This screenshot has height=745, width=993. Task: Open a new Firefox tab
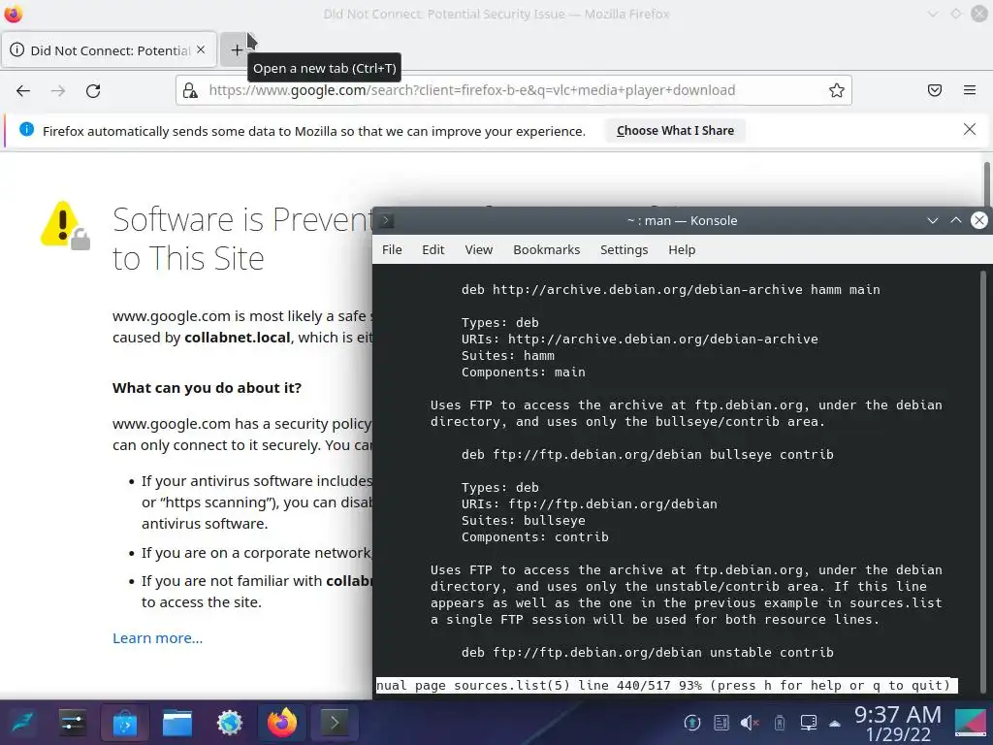(x=237, y=50)
